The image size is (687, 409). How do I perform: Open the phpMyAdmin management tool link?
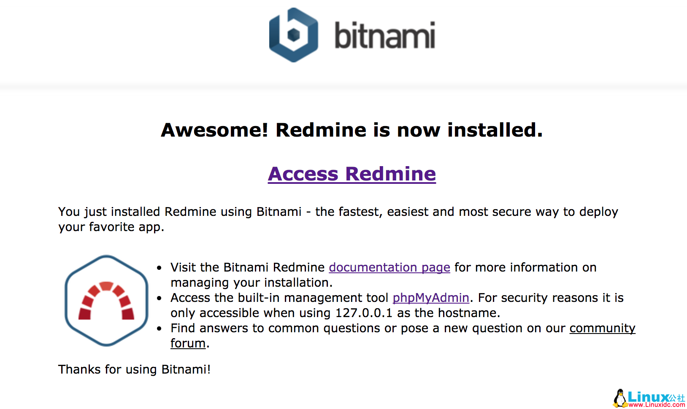431,298
